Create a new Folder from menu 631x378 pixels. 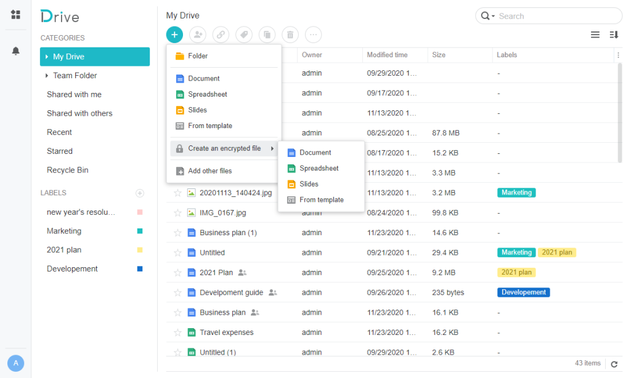[x=224, y=56]
